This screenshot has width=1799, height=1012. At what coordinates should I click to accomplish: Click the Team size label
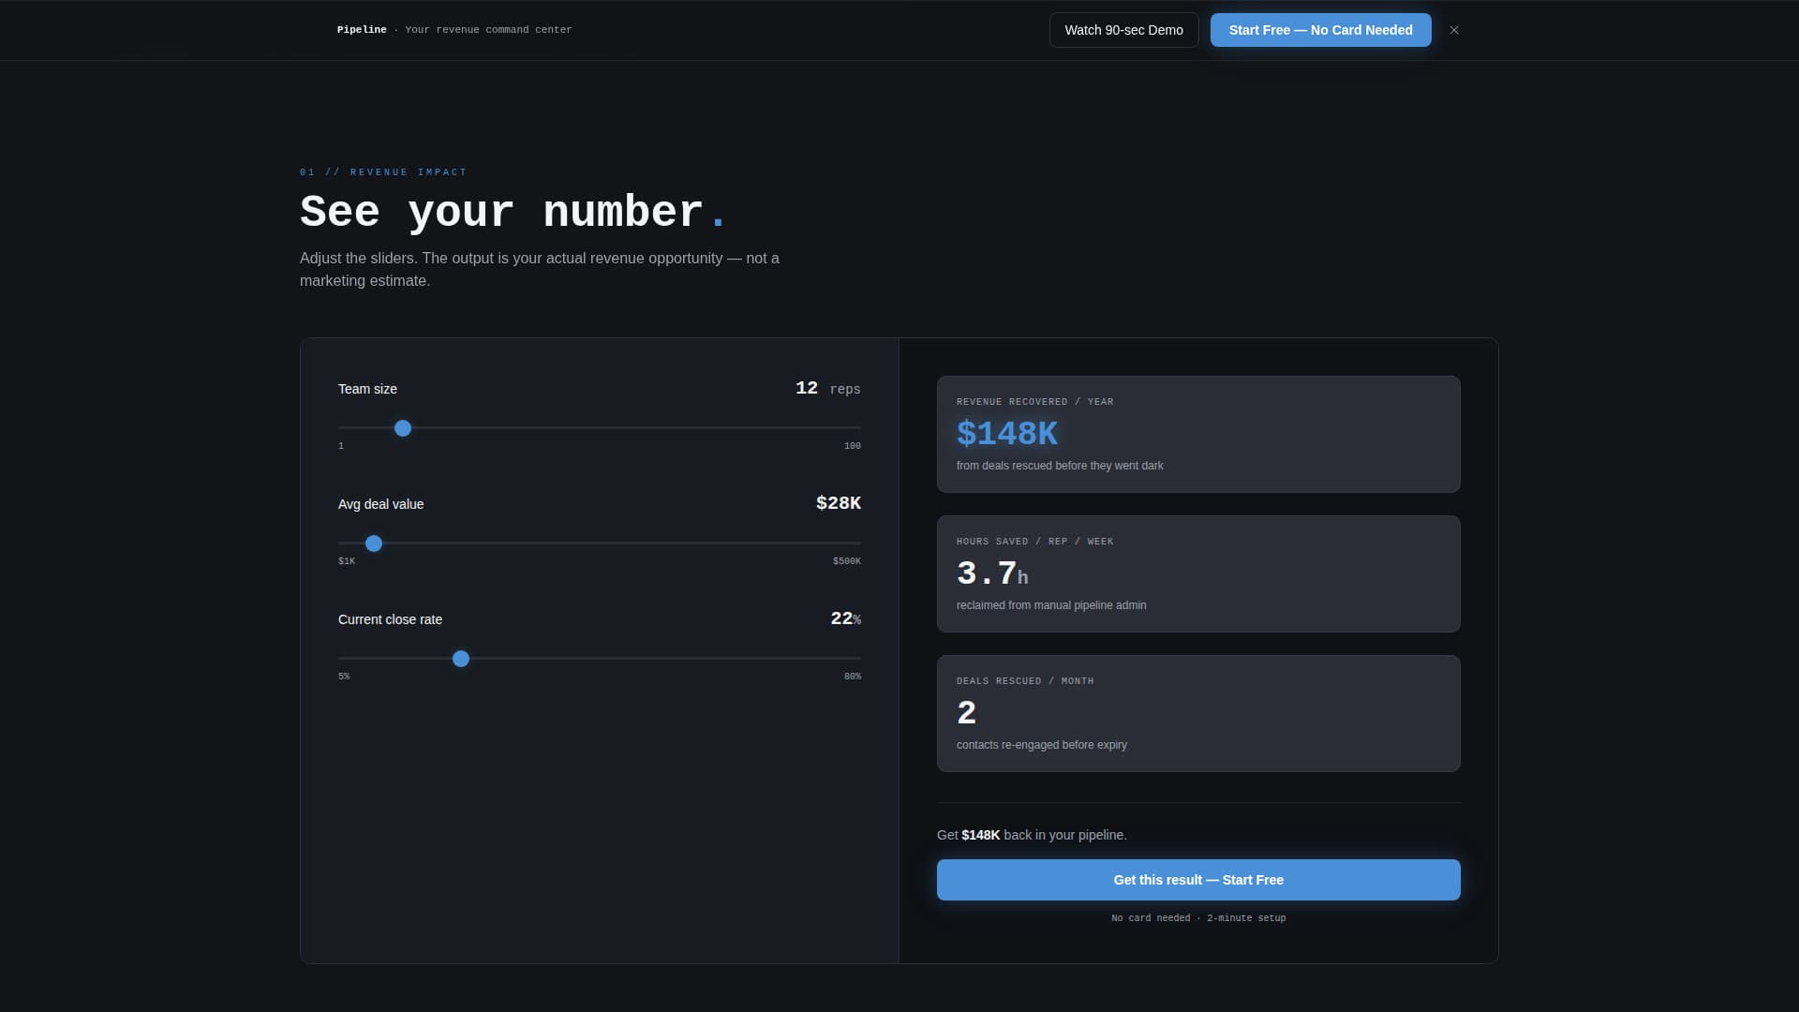[367, 389]
